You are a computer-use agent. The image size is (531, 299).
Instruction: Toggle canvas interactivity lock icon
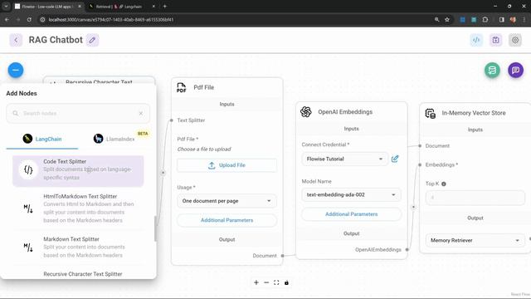pos(286,282)
